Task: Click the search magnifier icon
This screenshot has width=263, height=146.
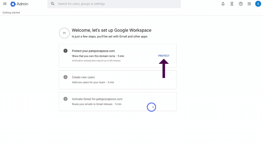Action: click(53, 4)
